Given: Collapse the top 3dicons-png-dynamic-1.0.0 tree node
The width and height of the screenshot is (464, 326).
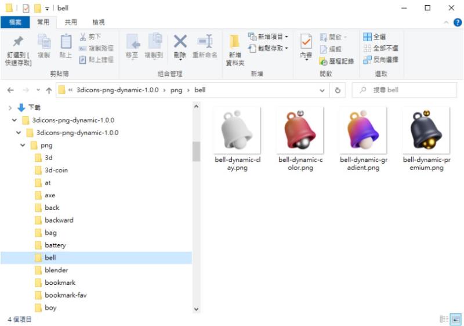Looking at the screenshot, I should (x=14, y=121).
